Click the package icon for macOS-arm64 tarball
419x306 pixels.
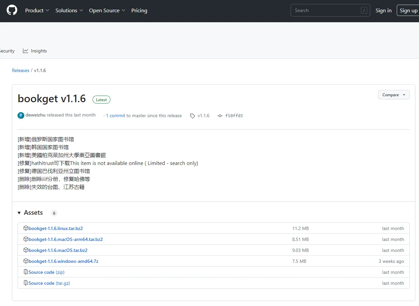[x=26, y=239]
